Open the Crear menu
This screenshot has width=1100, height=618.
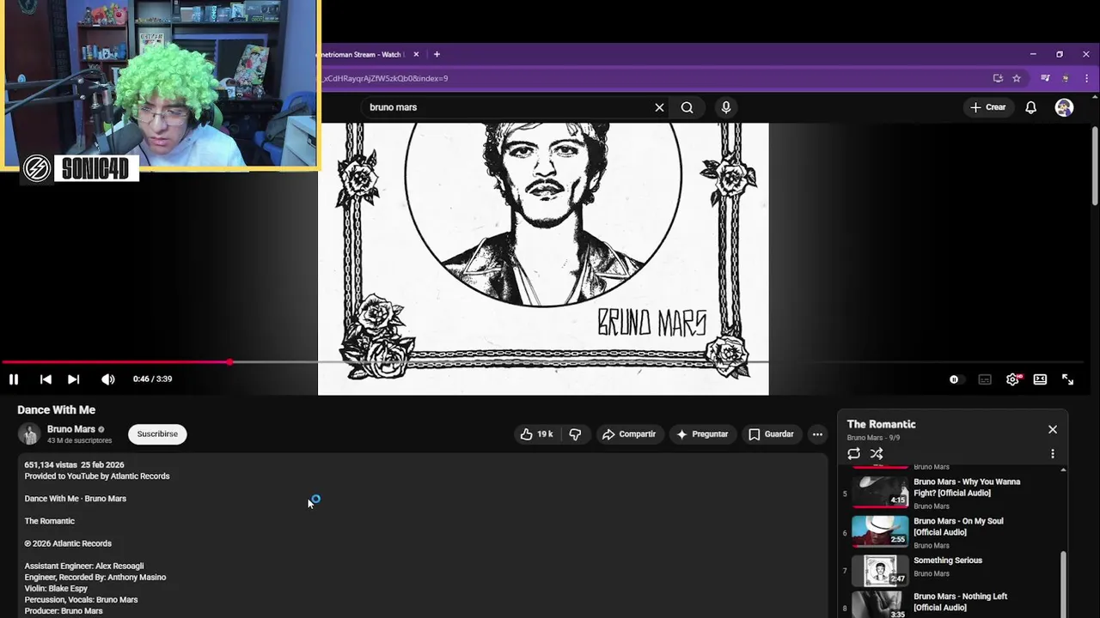click(988, 107)
